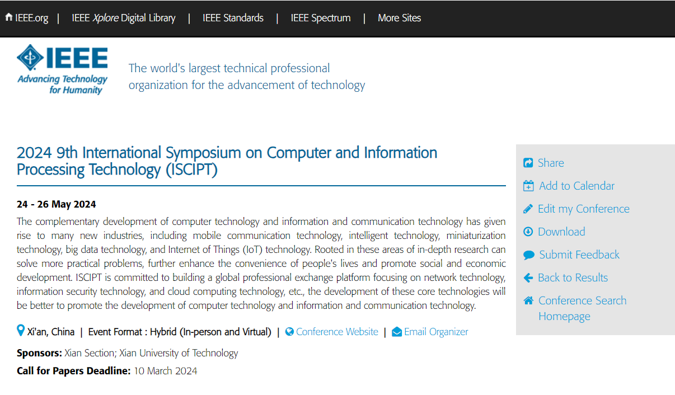Viewport: 675px width, 395px height.
Task: Open Conference Search Homepage link
Action: coord(582,308)
